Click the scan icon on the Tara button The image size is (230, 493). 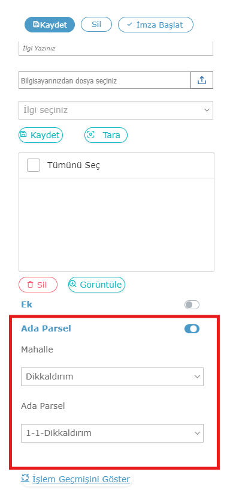point(90,135)
